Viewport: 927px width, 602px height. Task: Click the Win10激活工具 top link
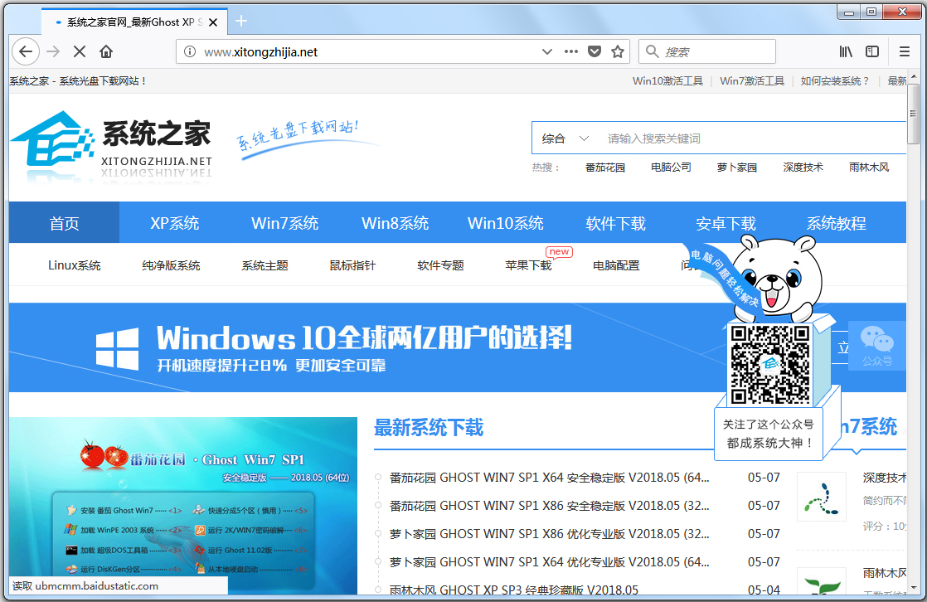coord(667,81)
